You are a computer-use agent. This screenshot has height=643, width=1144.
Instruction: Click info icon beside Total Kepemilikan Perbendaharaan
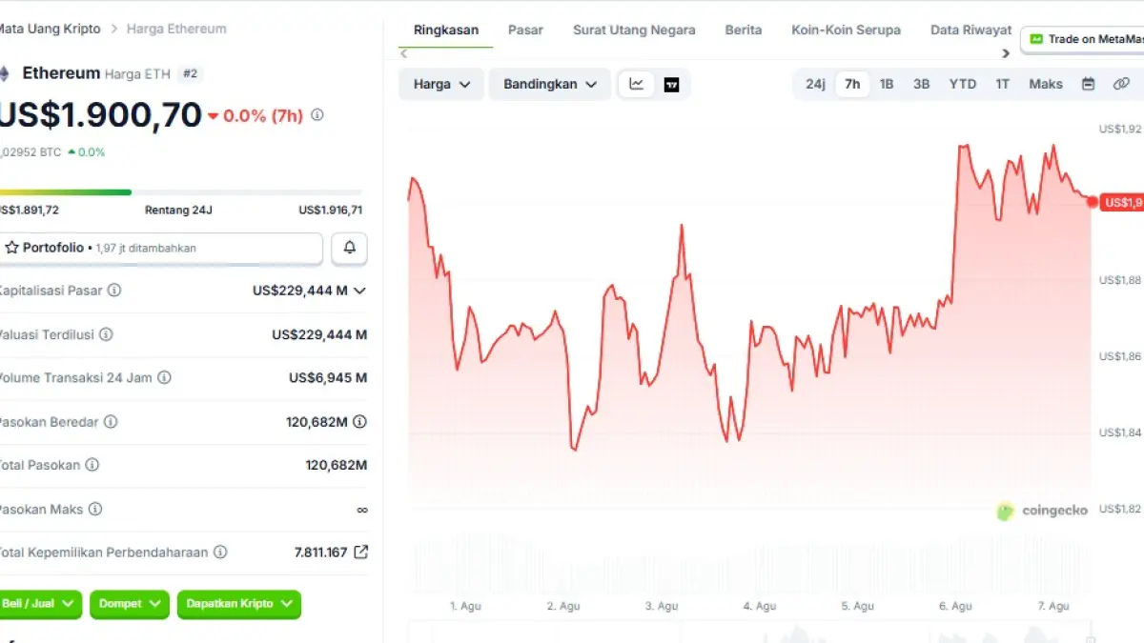pos(220,552)
